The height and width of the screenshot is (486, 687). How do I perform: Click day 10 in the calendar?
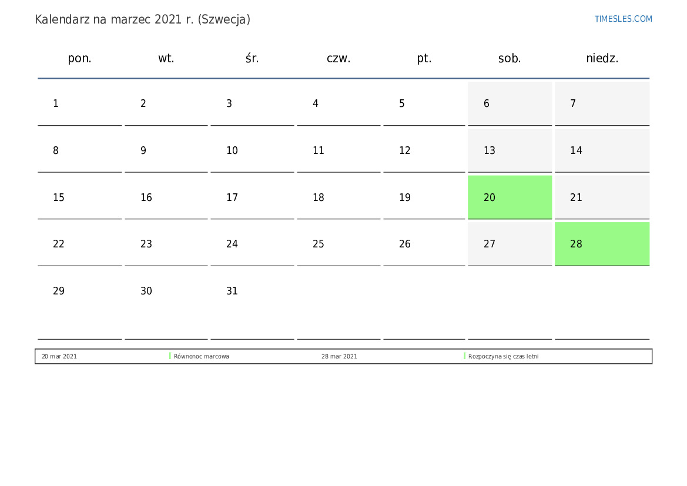point(252,150)
